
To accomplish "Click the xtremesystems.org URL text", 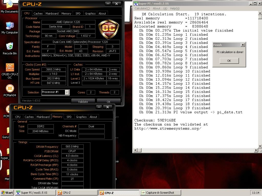I will (x=168, y=129).
